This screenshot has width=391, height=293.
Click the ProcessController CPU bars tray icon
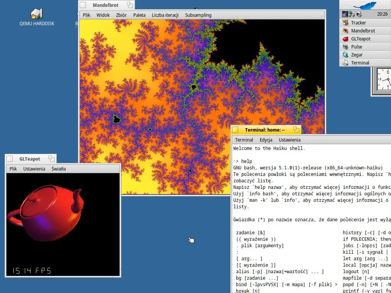[345, 14]
